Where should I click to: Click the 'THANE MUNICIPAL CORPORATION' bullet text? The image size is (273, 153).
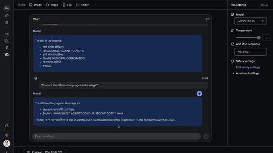point(64,59)
